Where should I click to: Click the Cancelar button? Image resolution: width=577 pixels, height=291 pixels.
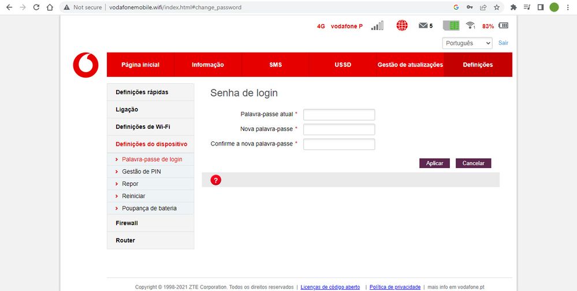tap(473, 163)
